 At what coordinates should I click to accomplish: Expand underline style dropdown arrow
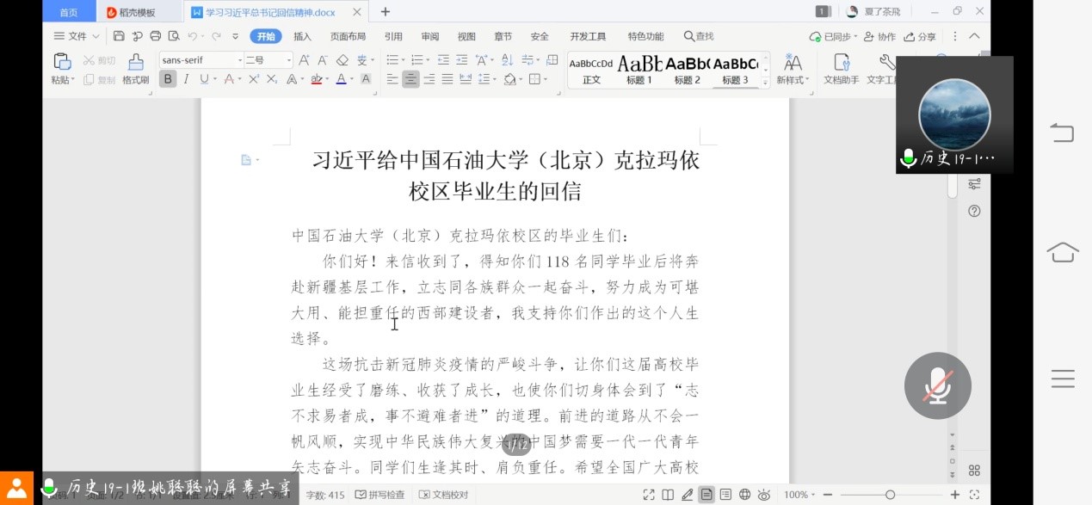(214, 79)
